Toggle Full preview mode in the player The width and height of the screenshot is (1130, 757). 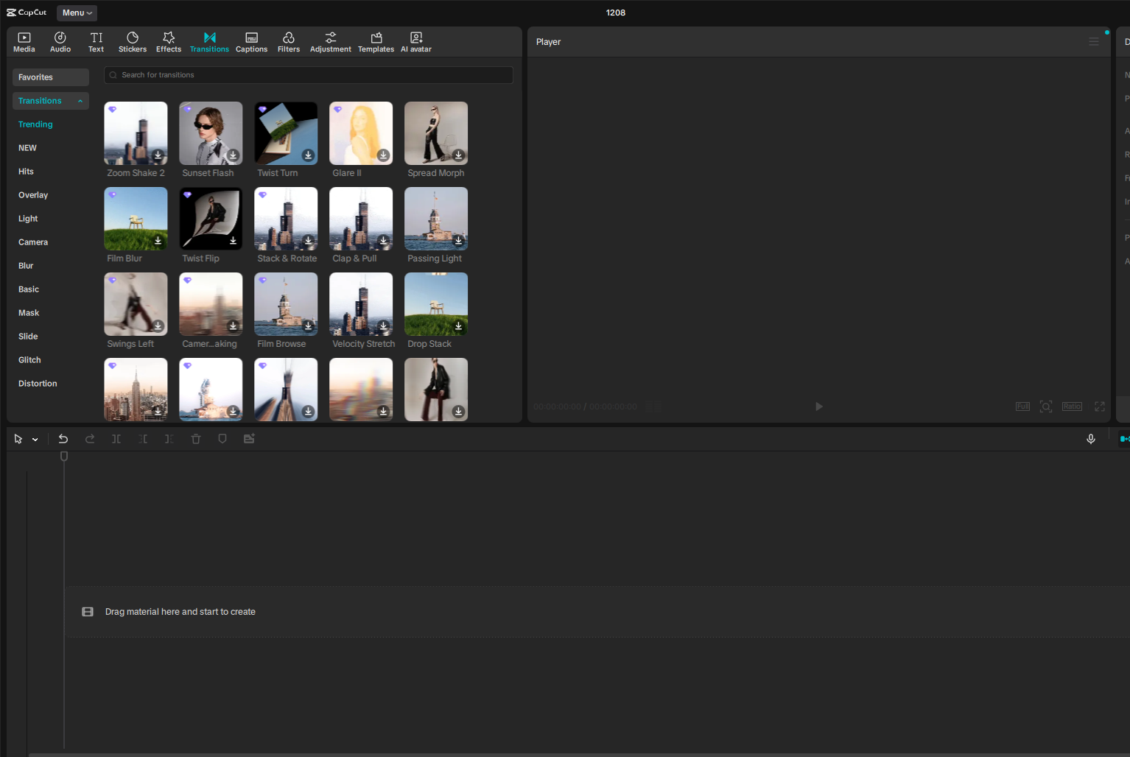tap(1022, 406)
